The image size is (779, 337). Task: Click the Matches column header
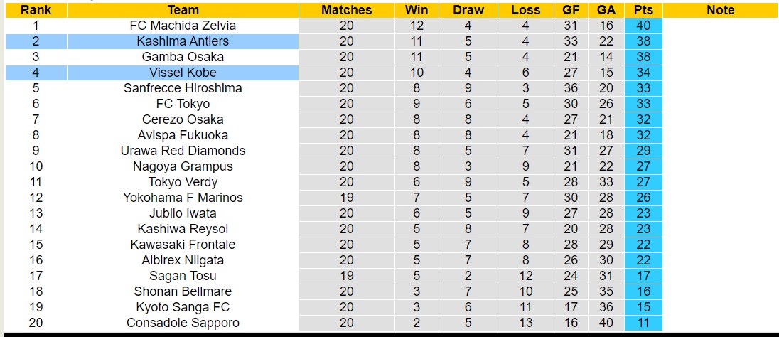(x=346, y=10)
